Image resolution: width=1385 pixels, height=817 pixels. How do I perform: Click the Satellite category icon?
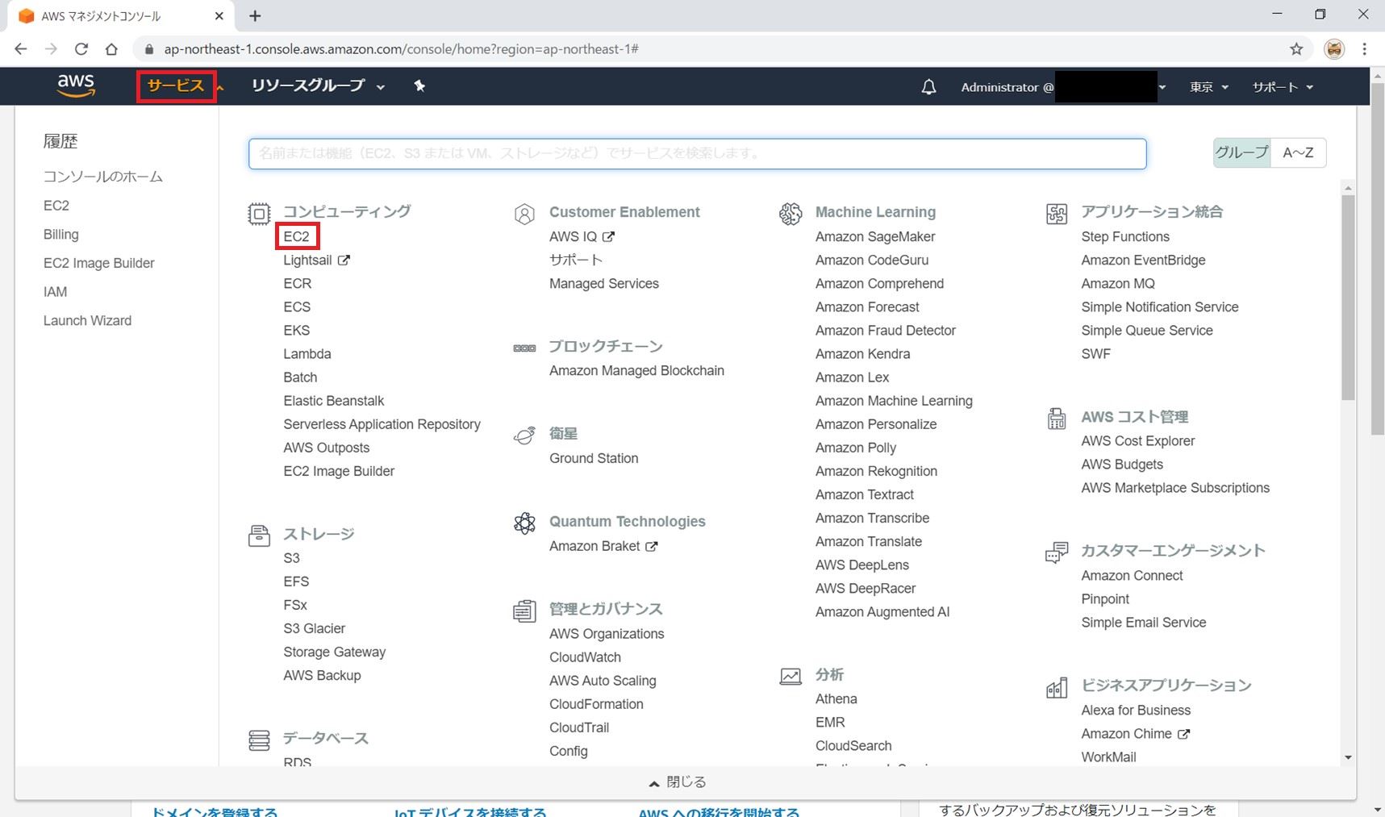point(524,436)
